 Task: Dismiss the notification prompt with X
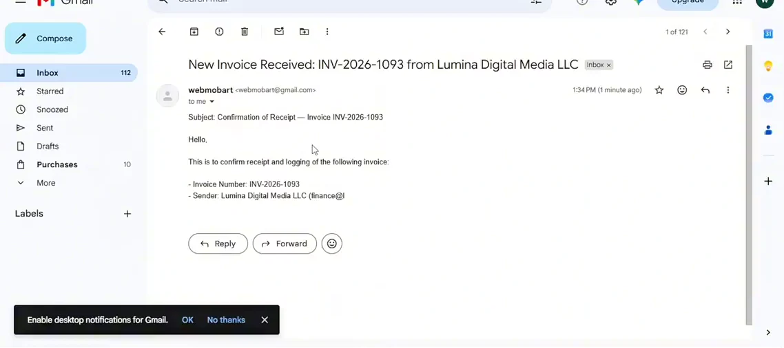265,320
